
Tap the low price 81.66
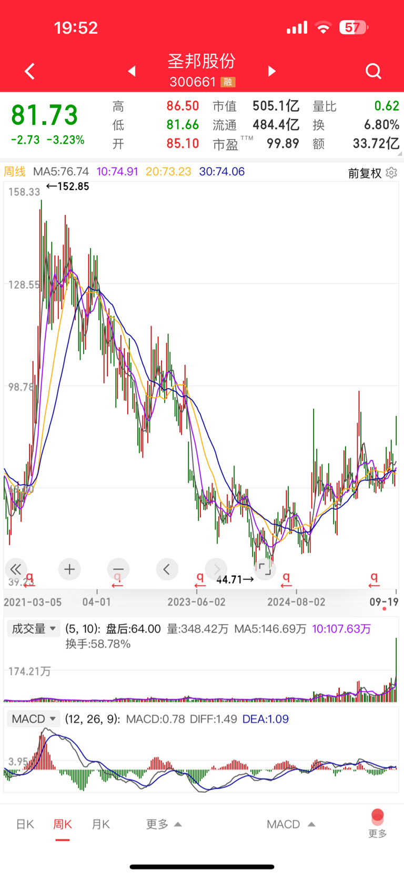(183, 125)
